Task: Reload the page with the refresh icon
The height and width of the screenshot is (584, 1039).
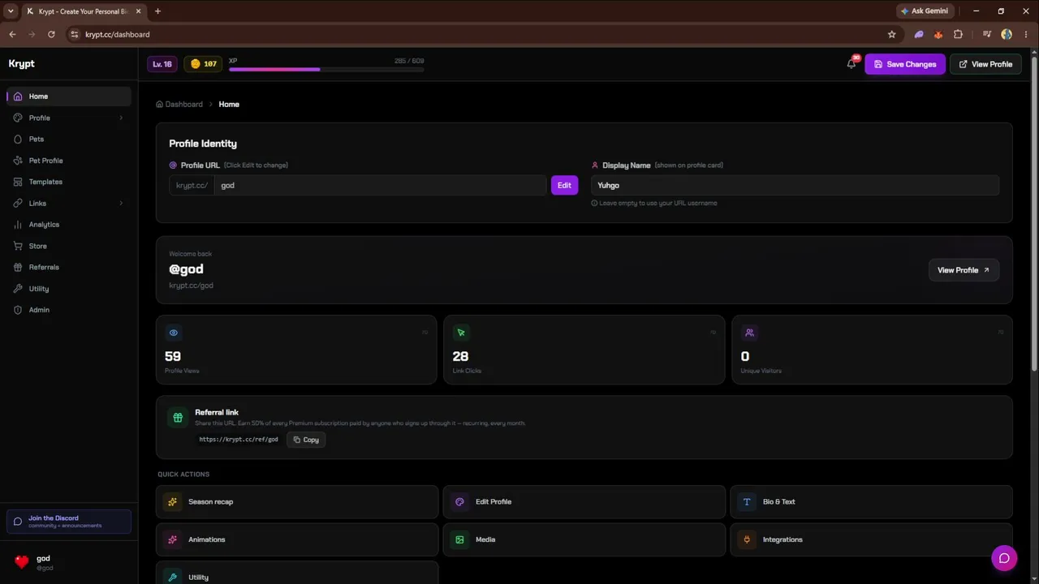Action: 51,34
